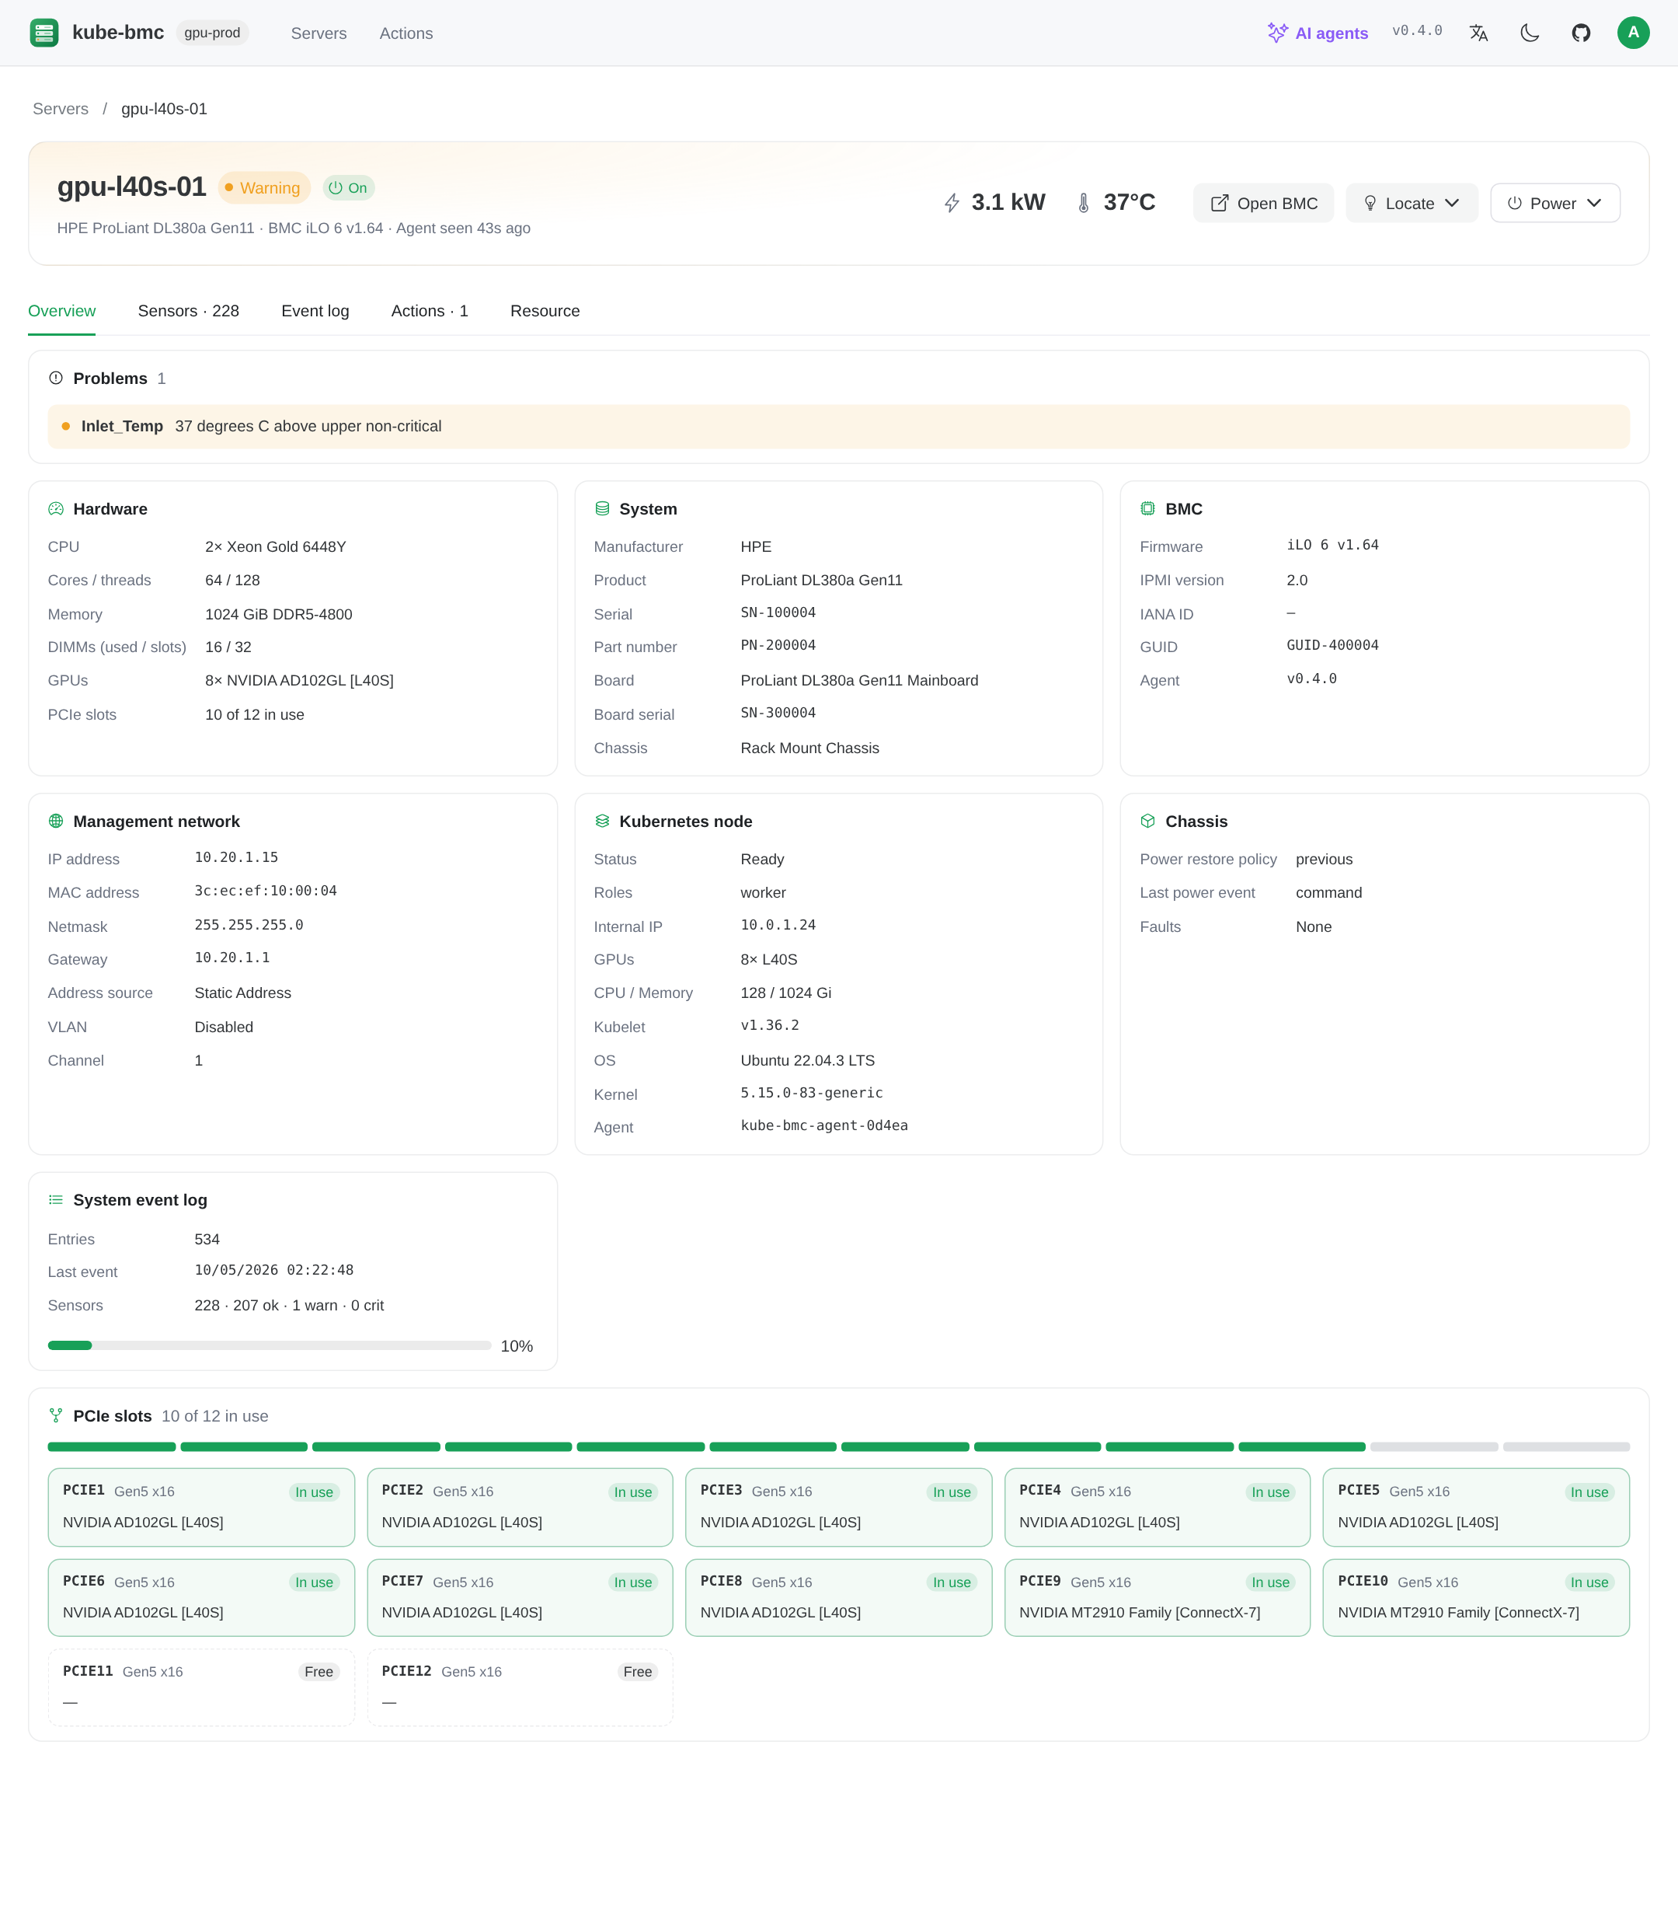Go to Actions in top navigation
Image resolution: width=1678 pixels, height=1912 pixels.
[x=406, y=33]
